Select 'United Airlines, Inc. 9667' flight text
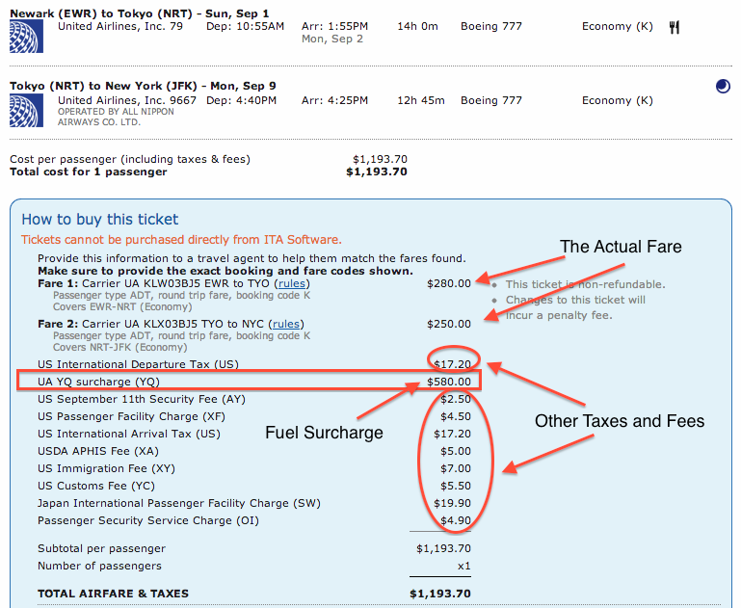The height and width of the screenshot is (608, 741). click(x=126, y=100)
